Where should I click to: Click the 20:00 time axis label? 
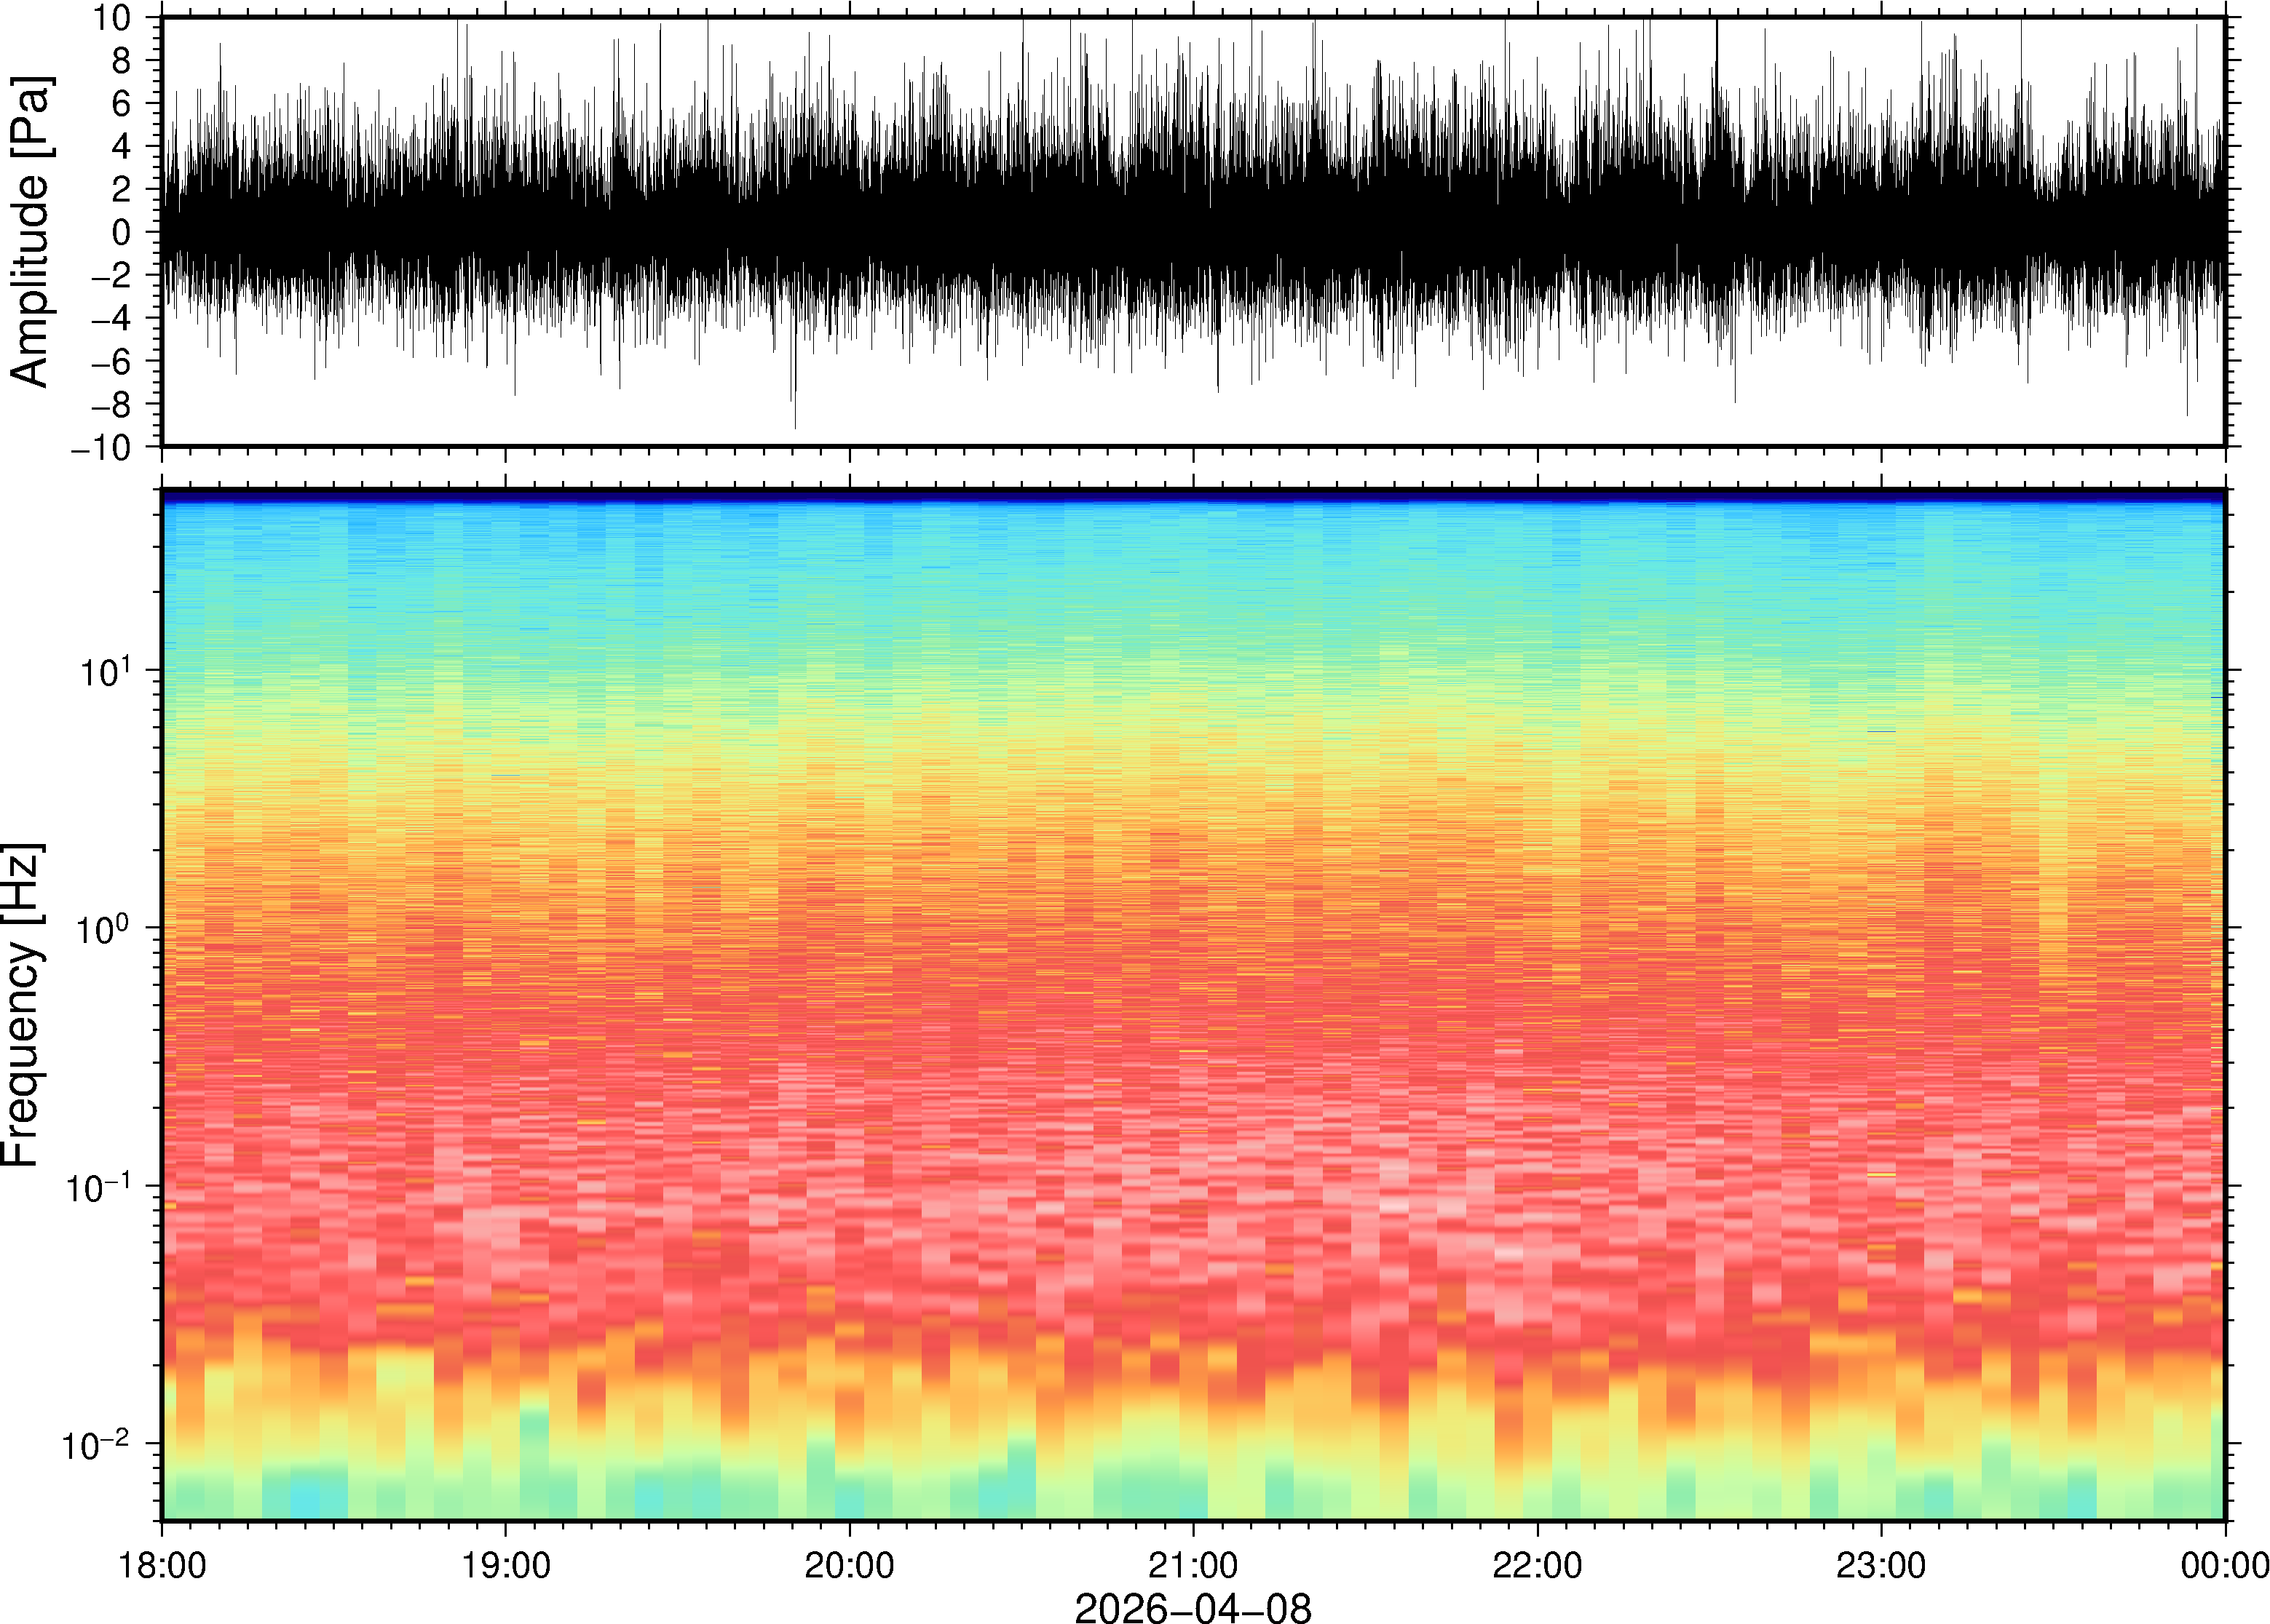click(850, 1565)
